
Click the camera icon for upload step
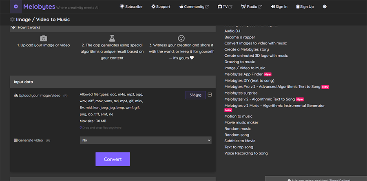coord(44,38)
